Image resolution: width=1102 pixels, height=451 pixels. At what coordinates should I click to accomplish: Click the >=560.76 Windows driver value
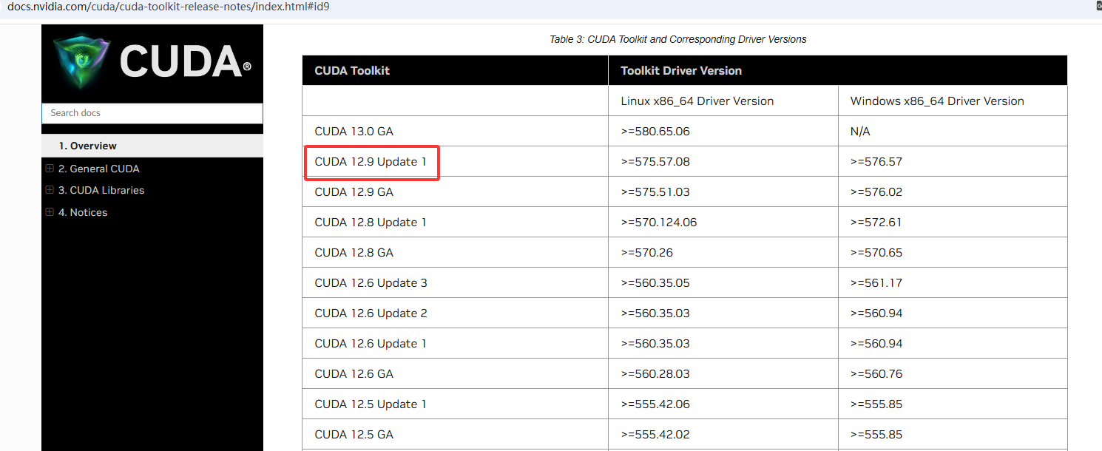click(x=876, y=374)
